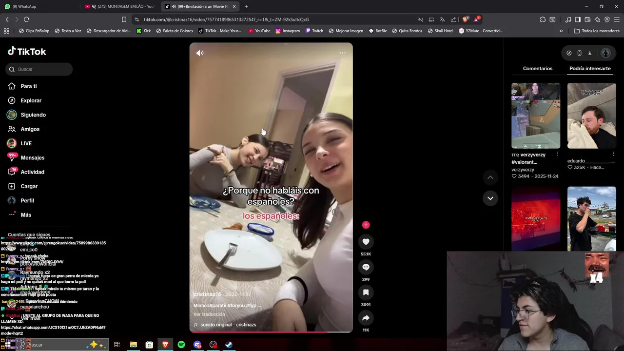The width and height of the screenshot is (624, 351).
Task: Click Ver traducción under the caption
Action: click(209, 314)
